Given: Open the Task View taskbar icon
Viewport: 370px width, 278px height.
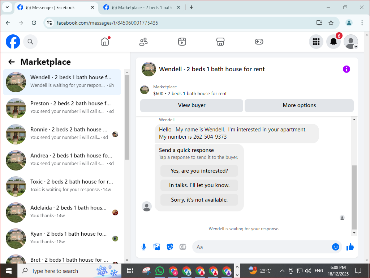Looking at the screenshot, I should point(130,271).
